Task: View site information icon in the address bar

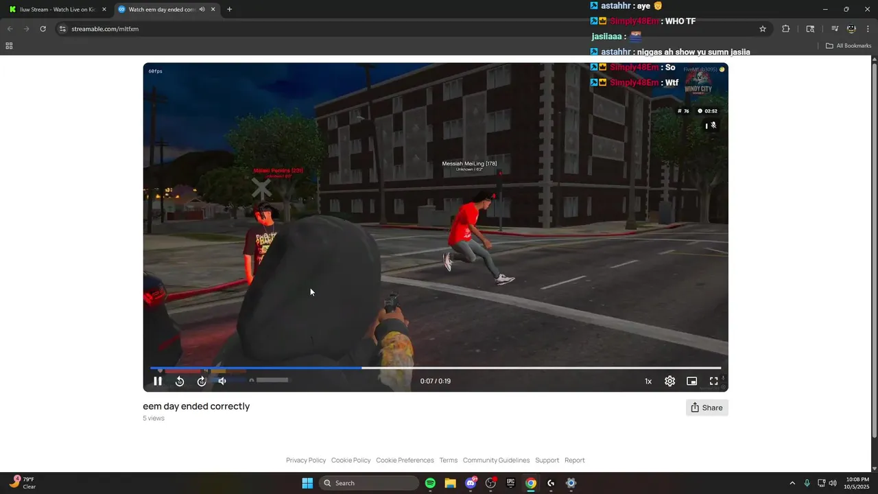Action: tap(62, 29)
